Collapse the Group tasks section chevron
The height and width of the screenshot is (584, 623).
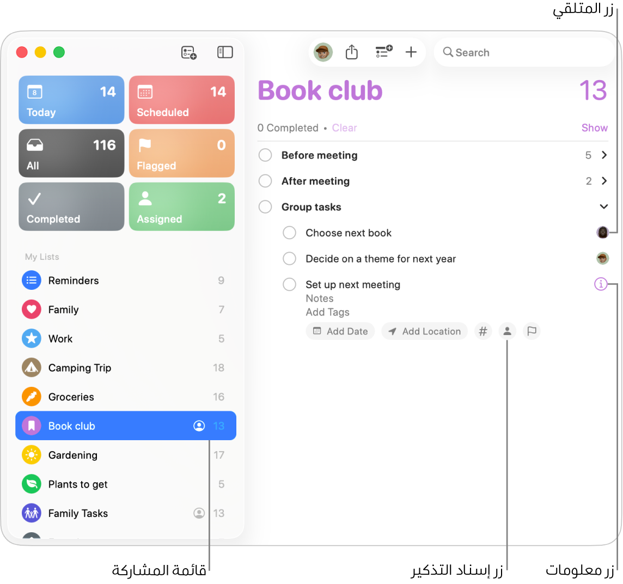[604, 206]
